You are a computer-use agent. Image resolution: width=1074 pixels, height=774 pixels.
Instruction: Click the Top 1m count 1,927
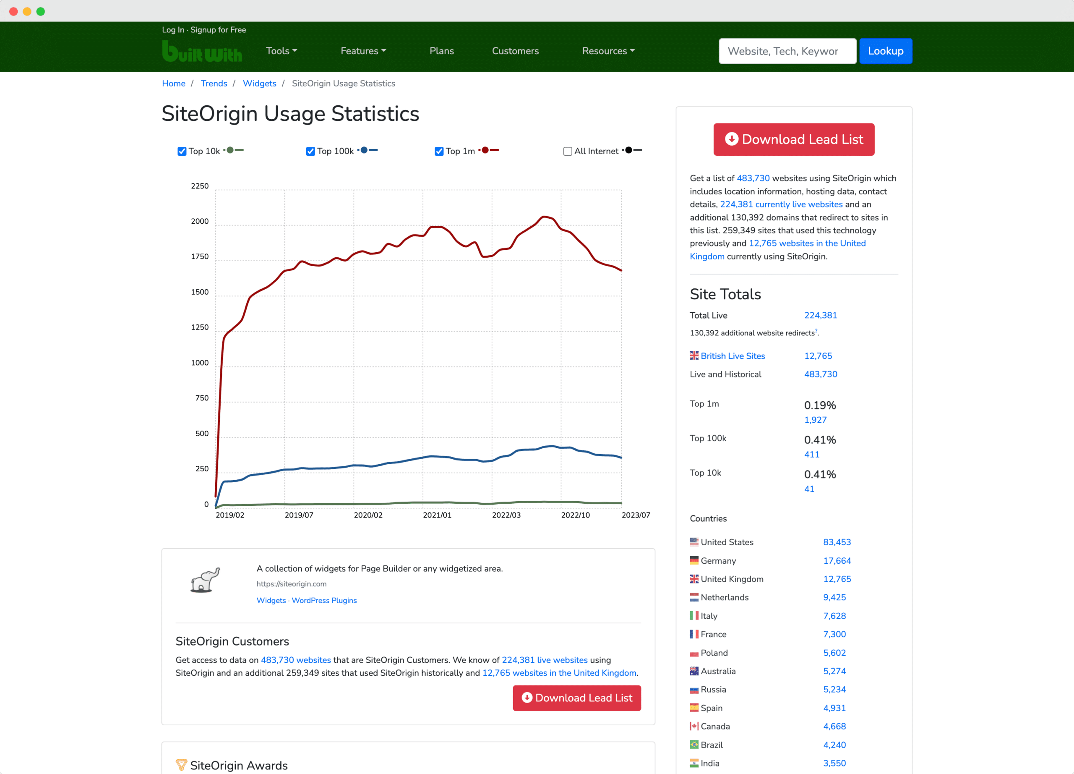click(815, 420)
